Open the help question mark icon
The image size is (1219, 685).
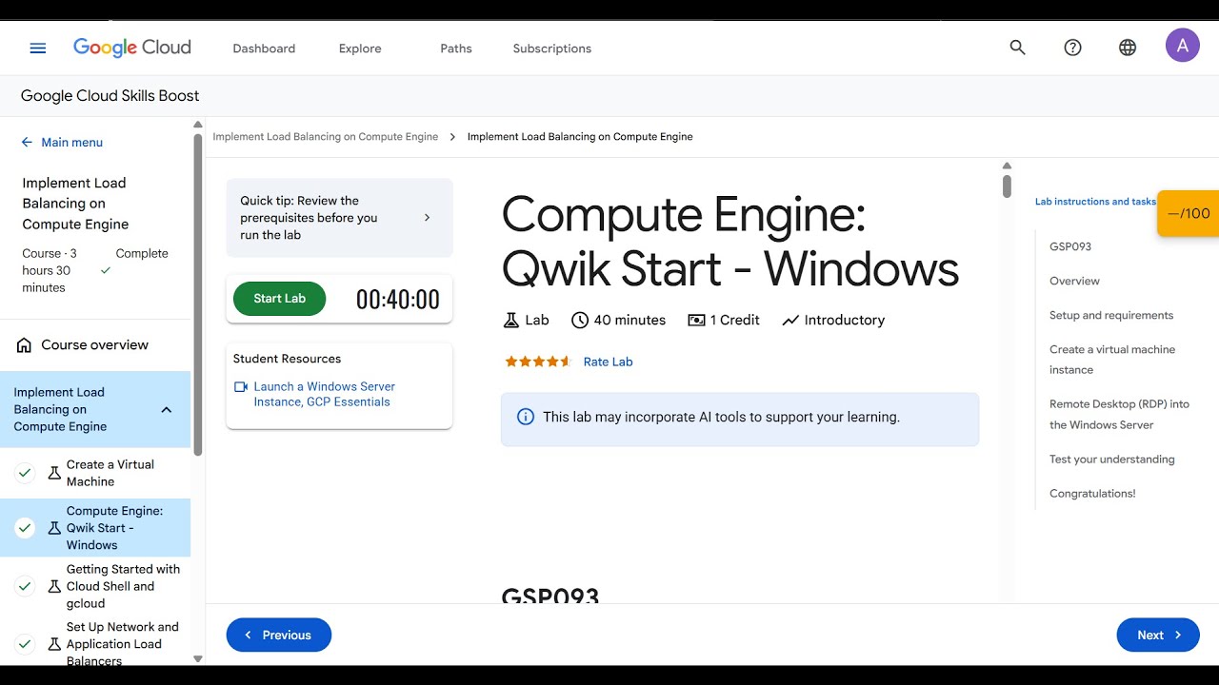coord(1073,48)
